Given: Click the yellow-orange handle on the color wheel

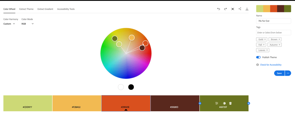Looking at the screenshot, I should tap(132, 38).
